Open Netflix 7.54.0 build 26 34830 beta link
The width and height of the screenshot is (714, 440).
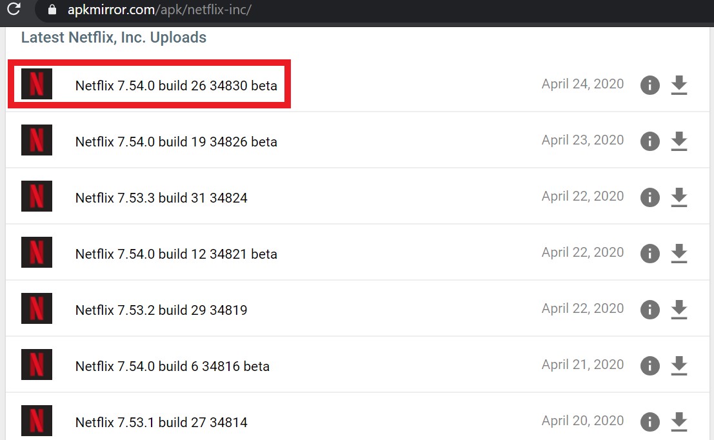(x=176, y=86)
